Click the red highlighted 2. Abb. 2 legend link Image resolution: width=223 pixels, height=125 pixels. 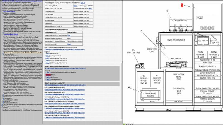pos(48,75)
